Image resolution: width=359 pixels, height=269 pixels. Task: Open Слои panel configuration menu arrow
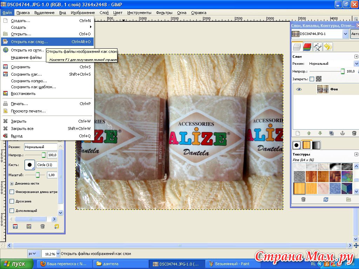tap(356, 56)
